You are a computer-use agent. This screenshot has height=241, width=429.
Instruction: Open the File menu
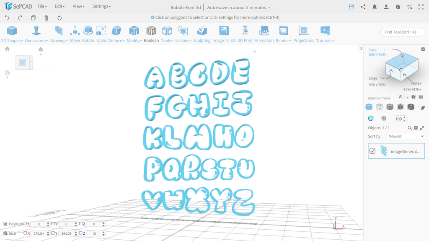coord(42,6)
